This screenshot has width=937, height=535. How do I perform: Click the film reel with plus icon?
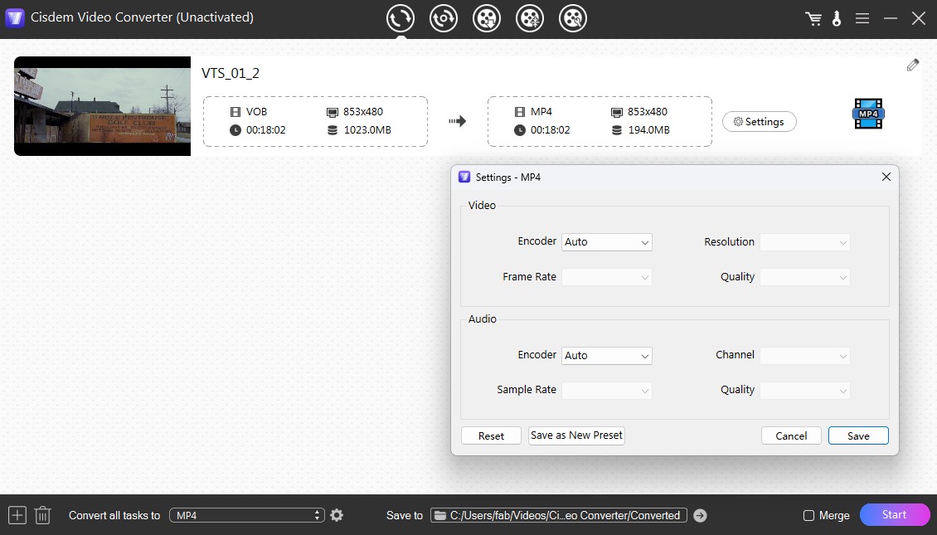(x=530, y=17)
